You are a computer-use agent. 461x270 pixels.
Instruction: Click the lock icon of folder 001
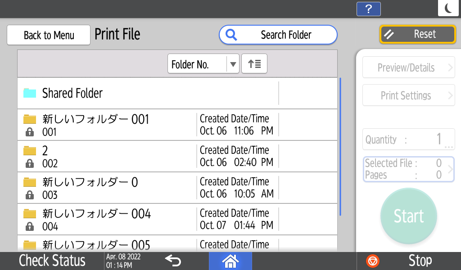(30, 132)
